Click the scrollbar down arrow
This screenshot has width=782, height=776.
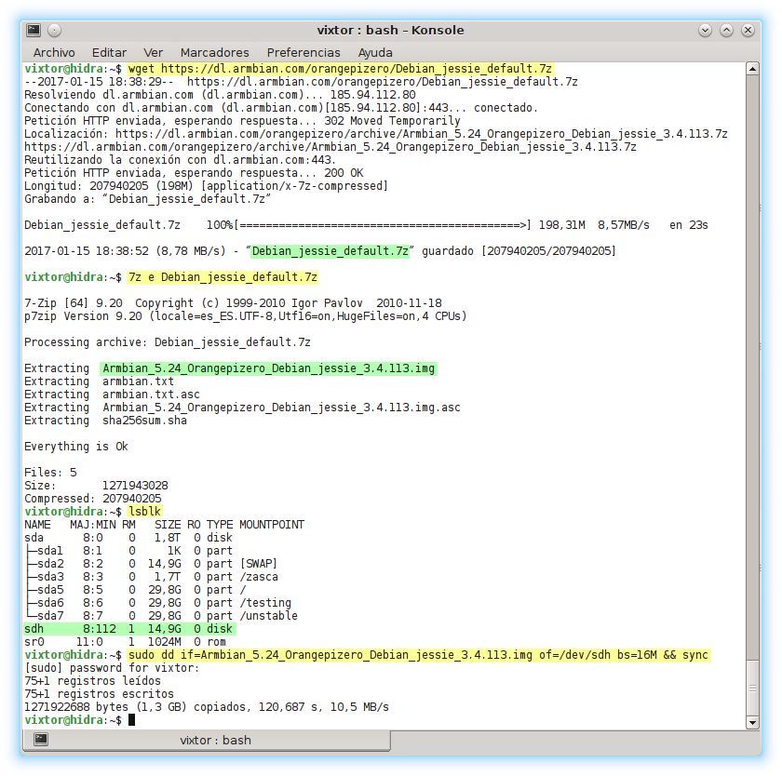[751, 721]
